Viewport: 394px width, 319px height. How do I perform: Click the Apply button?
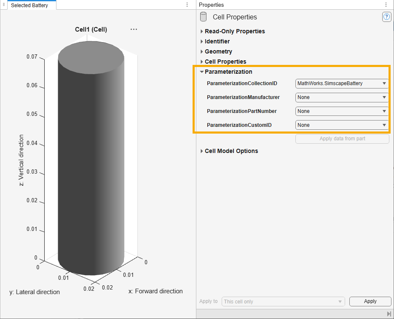click(x=370, y=301)
